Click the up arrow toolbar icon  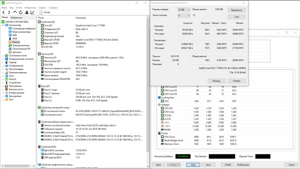coord(15,12)
